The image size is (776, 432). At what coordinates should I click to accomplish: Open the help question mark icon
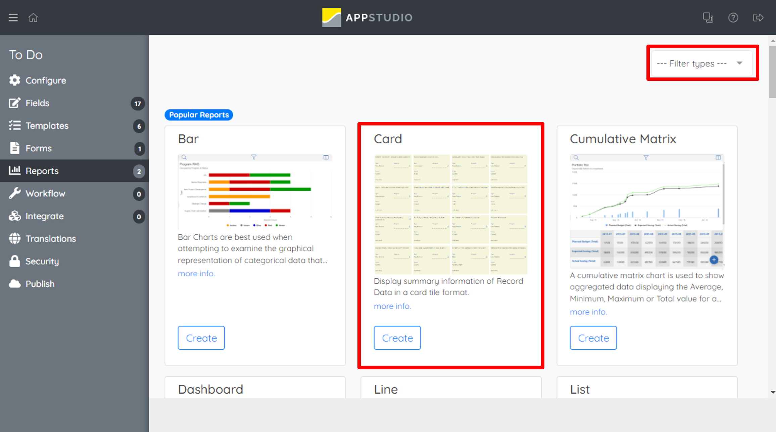tap(733, 17)
